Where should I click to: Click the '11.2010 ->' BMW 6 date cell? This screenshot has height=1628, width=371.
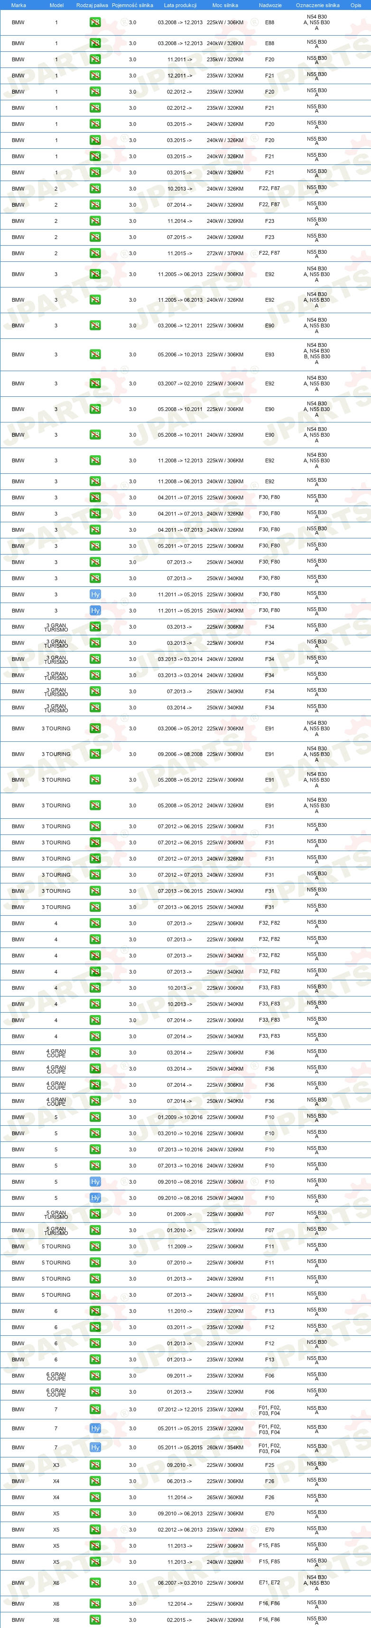click(180, 1311)
